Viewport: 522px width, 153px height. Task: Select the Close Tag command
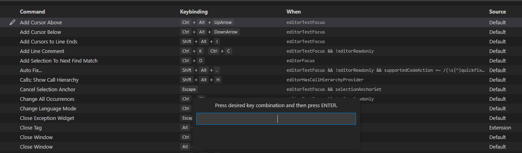[x=31, y=127]
